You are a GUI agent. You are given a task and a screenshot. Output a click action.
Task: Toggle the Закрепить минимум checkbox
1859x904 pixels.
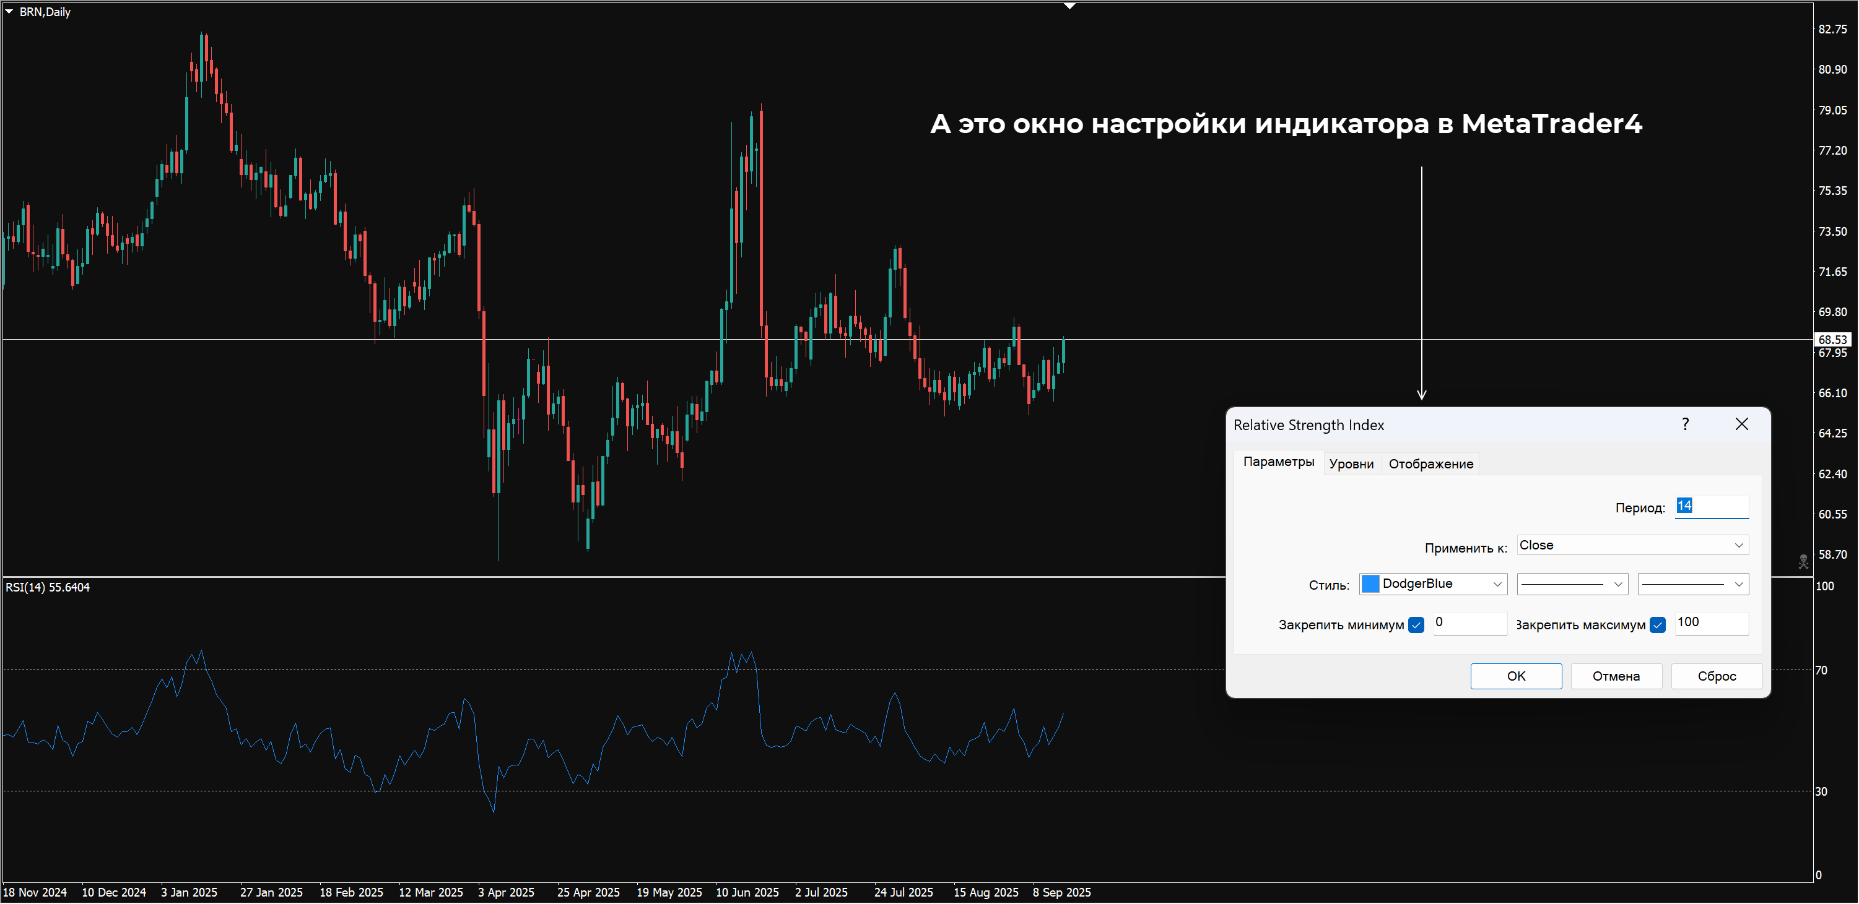click(1416, 625)
